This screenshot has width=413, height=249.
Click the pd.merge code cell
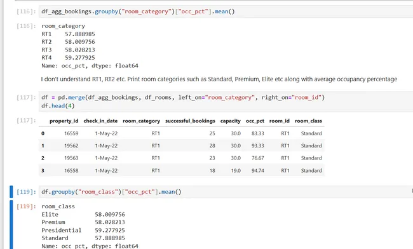click(x=226, y=102)
